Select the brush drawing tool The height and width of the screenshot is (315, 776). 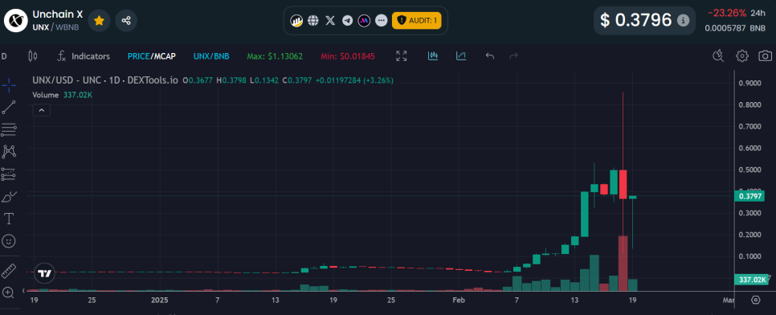pos(9,197)
